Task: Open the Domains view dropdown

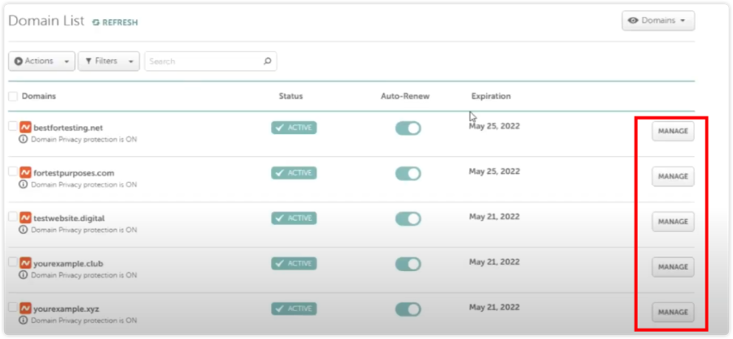Action: (658, 21)
